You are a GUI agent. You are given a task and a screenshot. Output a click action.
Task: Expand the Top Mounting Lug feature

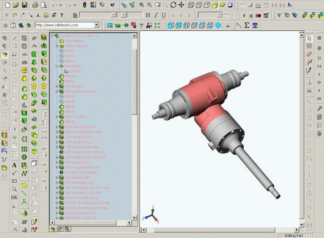coord(57,183)
